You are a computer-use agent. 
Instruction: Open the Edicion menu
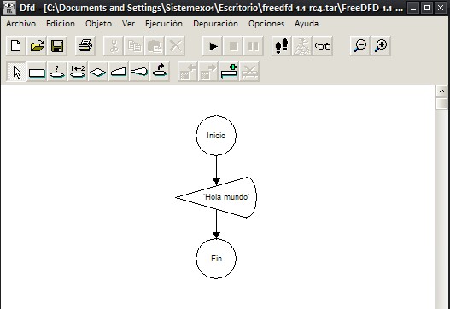coord(61,24)
